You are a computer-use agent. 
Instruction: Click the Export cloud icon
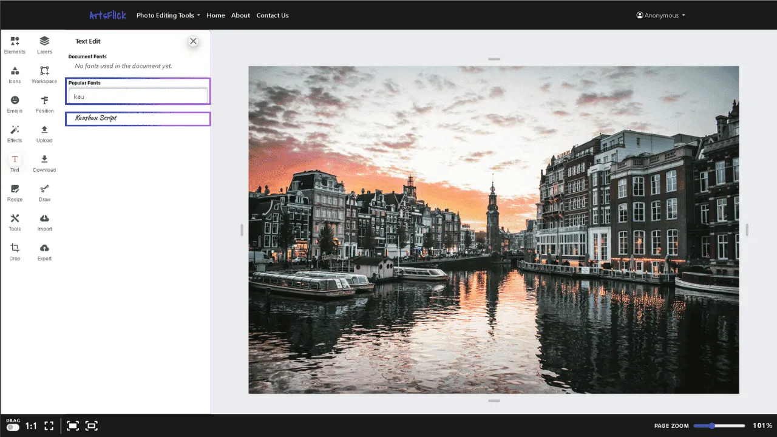coord(44,252)
